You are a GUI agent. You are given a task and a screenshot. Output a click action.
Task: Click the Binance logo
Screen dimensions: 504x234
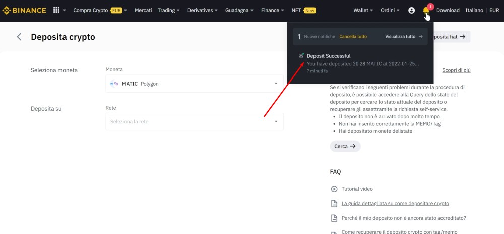coord(24,10)
